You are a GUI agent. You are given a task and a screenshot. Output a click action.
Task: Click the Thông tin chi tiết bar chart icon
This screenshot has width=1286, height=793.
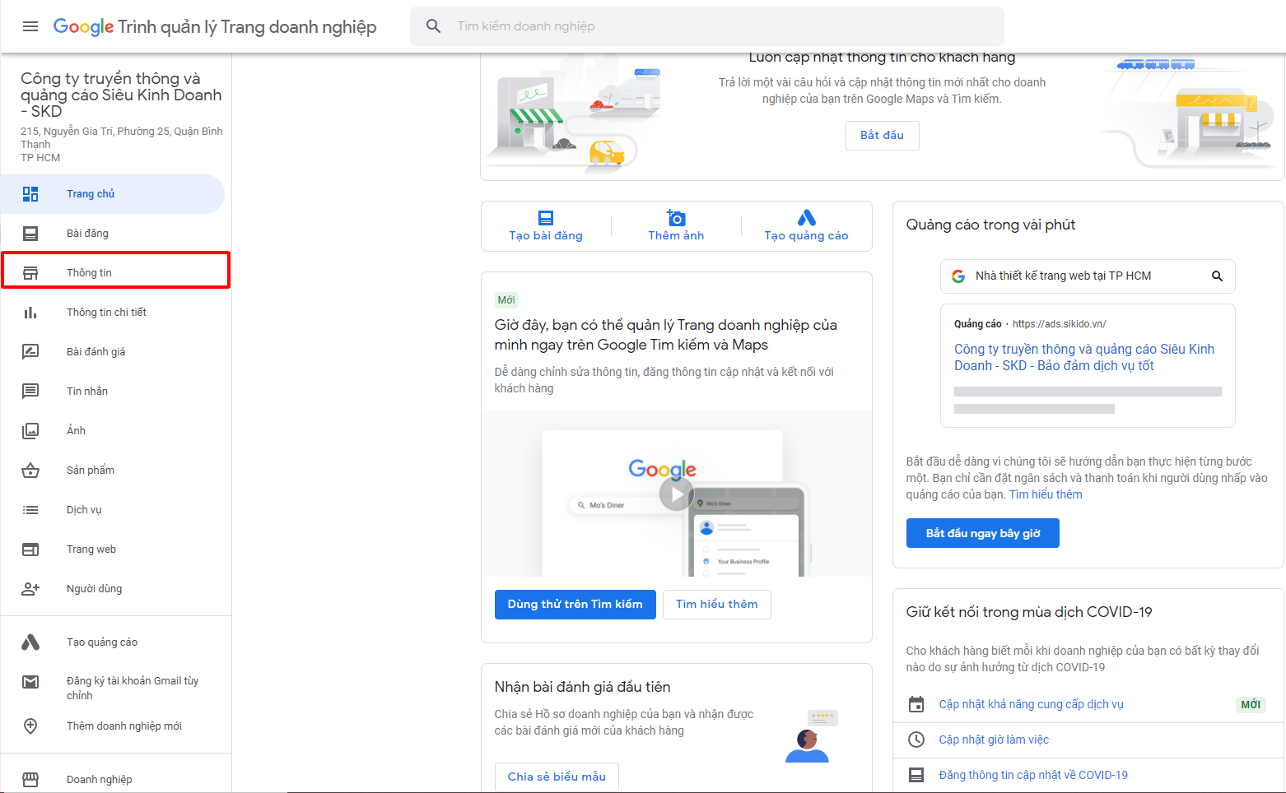30,313
